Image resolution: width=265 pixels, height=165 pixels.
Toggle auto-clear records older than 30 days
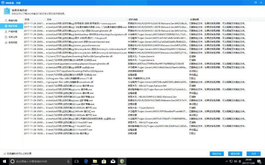point(5,153)
